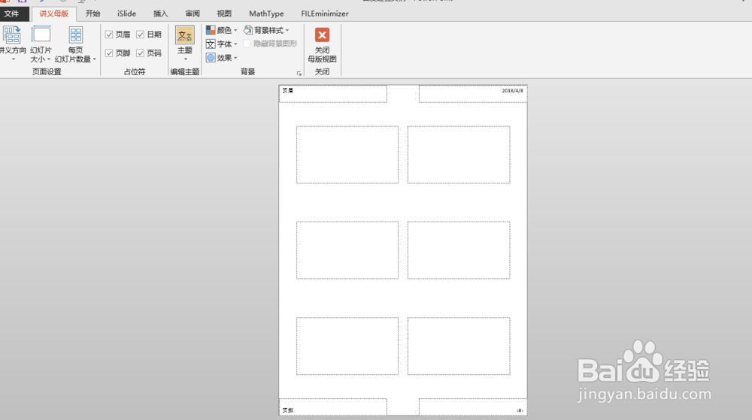Select the middle-right slide placeholder

459,250
